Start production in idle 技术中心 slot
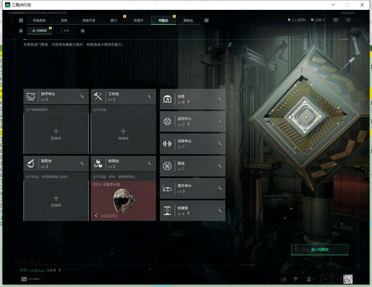The width and height of the screenshot is (372, 287). (x=56, y=134)
